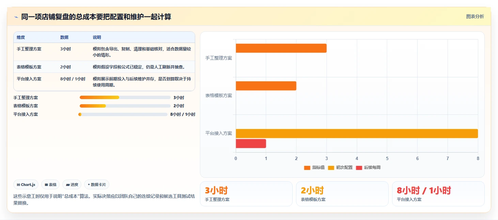Open the 2小时 表格模板方案 data card
Image resolution: width=498 pixels, height=220 pixels.
tap(342, 194)
